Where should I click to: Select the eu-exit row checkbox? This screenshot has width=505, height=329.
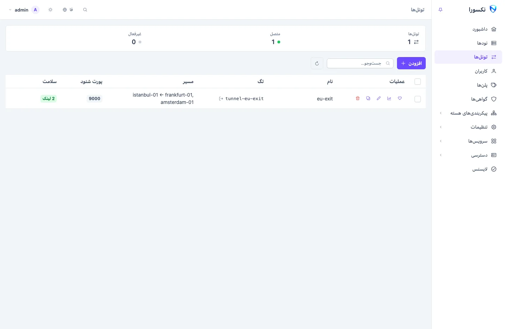(418, 99)
